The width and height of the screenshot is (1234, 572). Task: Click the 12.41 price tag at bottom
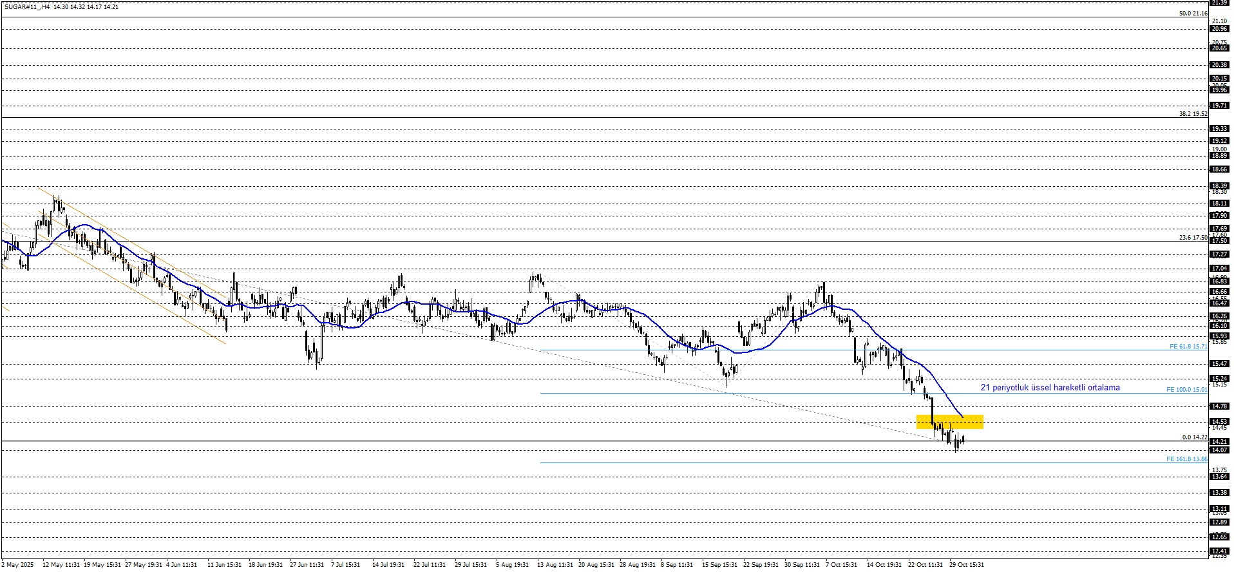[1219, 551]
